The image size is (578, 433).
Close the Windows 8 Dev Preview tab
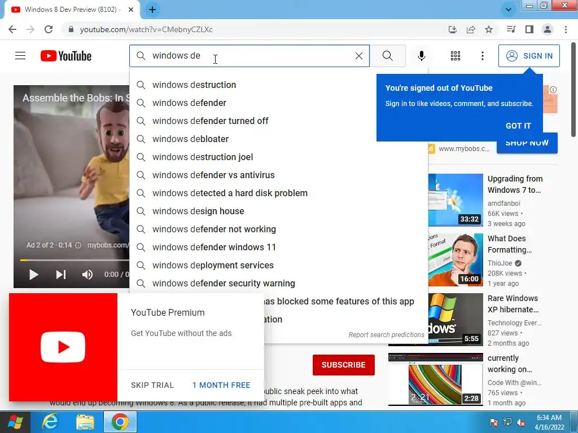pyautogui.click(x=131, y=10)
